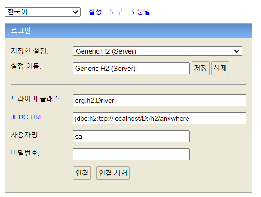Click the 저장한 설정: label
Screen dimensions: 261x197
(29, 51)
